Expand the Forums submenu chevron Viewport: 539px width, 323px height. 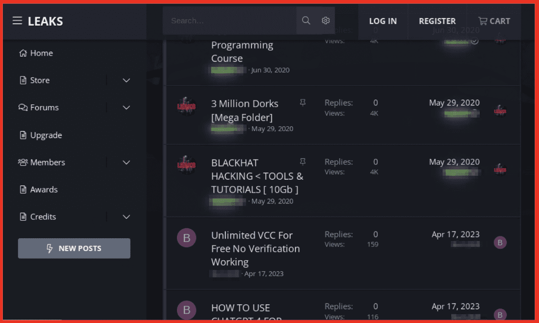126,108
